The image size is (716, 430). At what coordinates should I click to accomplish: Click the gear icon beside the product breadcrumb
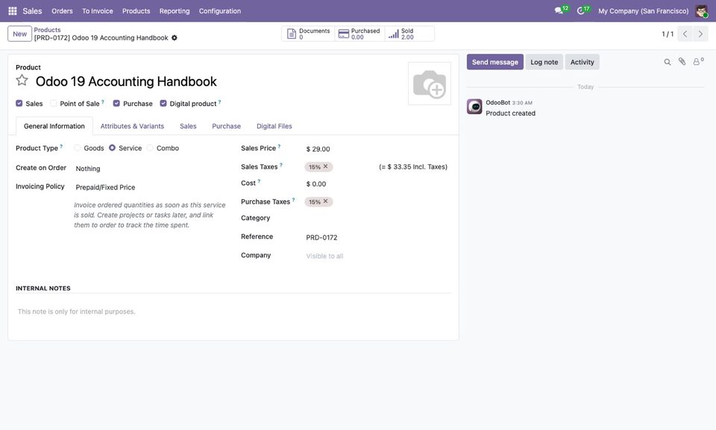(175, 38)
